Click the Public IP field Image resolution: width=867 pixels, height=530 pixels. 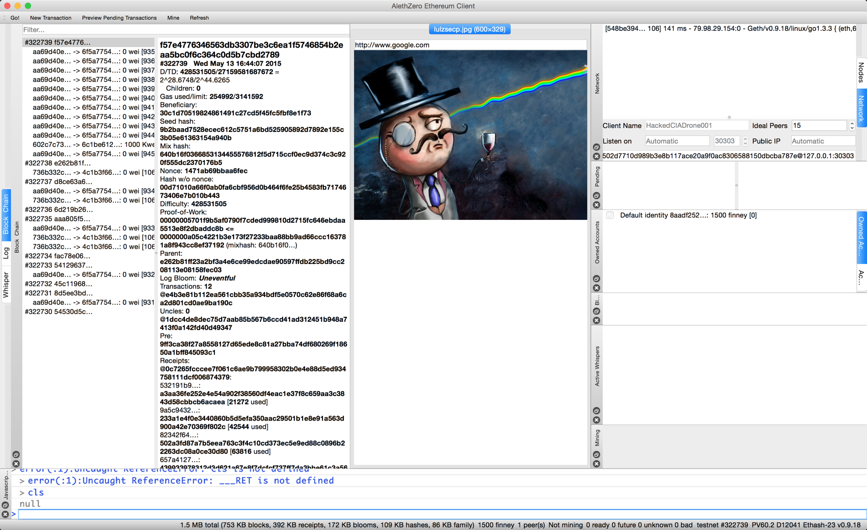pos(823,141)
